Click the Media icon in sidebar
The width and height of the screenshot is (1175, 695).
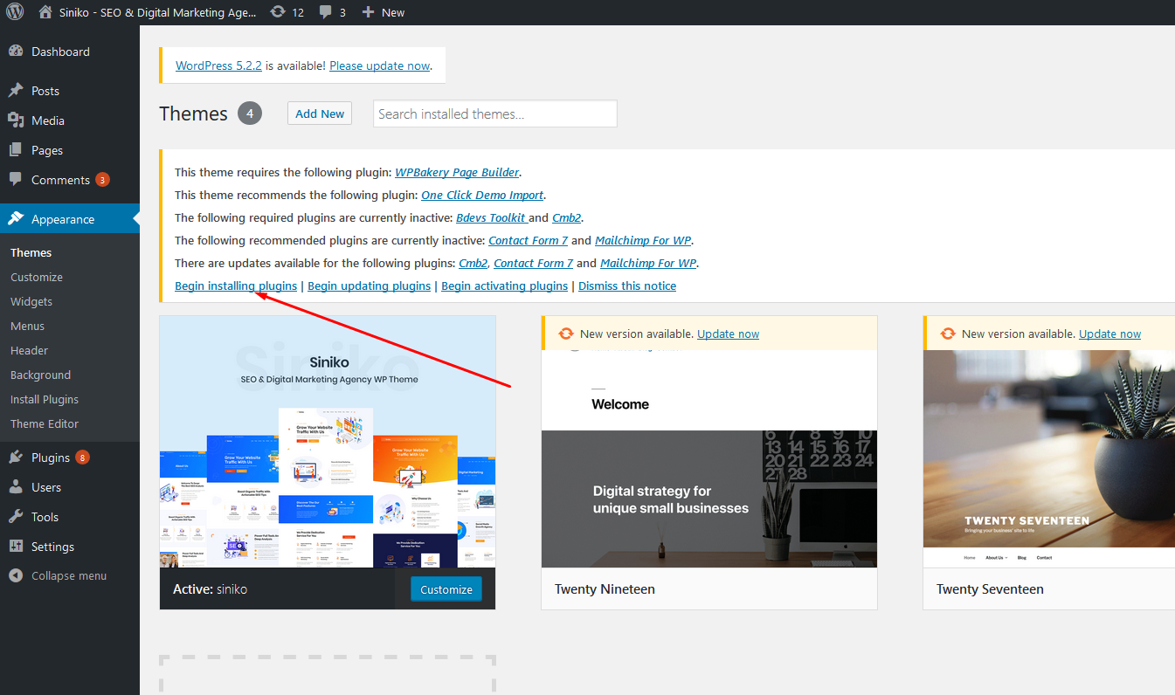(16, 120)
